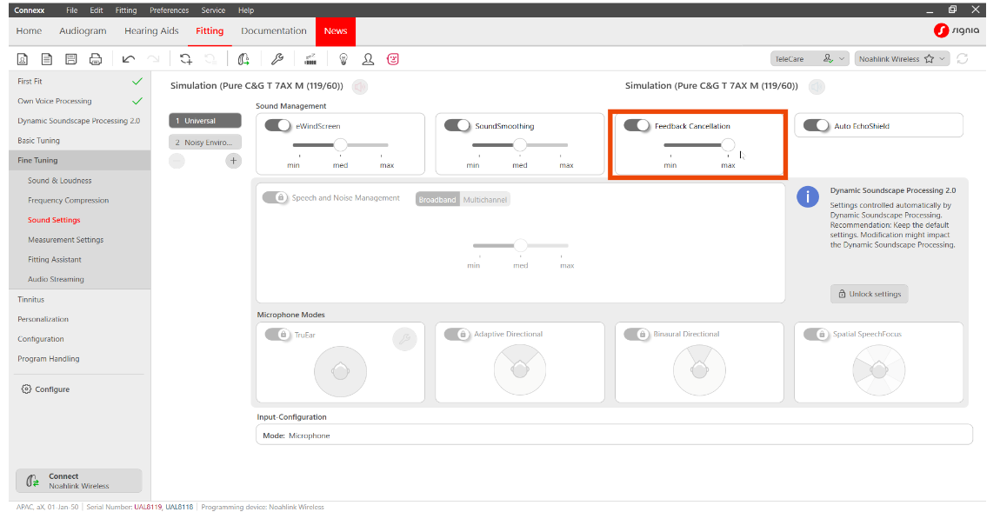Select the Multichannel option
This screenshot has width=1000, height=512.
[484, 200]
